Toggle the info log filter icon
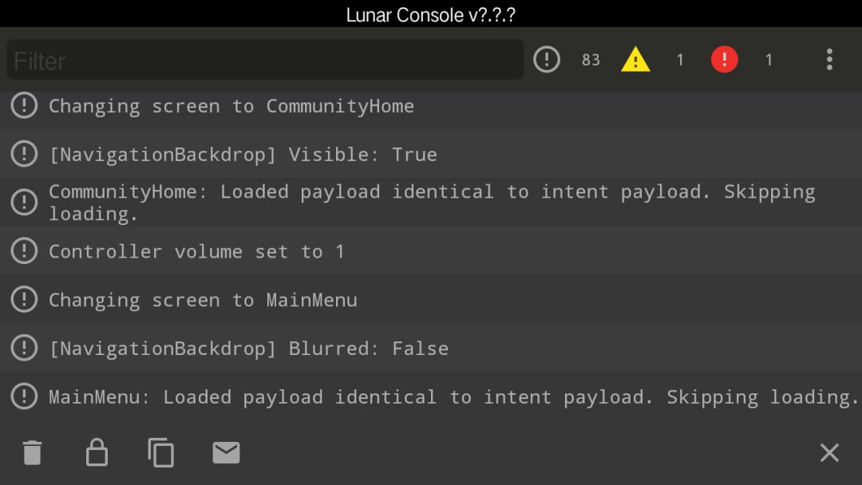The height and width of the screenshot is (485, 862). tap(547, 59)
